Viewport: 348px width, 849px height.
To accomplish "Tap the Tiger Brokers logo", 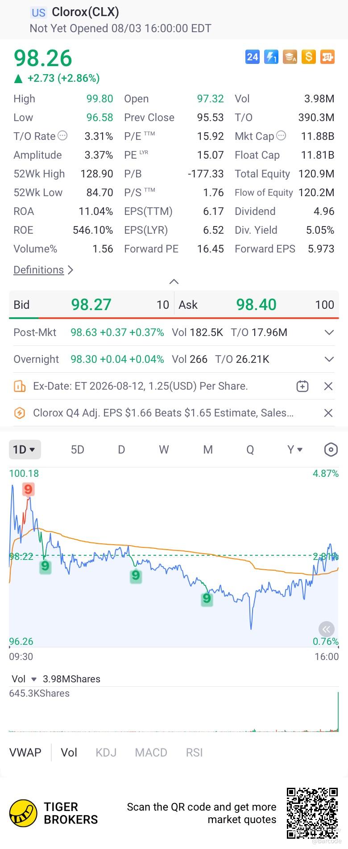I will tap(23, 813).
